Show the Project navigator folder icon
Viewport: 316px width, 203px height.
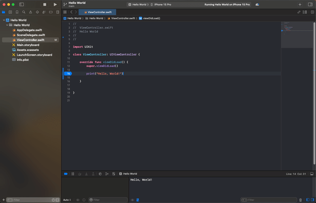pos(4,12)
